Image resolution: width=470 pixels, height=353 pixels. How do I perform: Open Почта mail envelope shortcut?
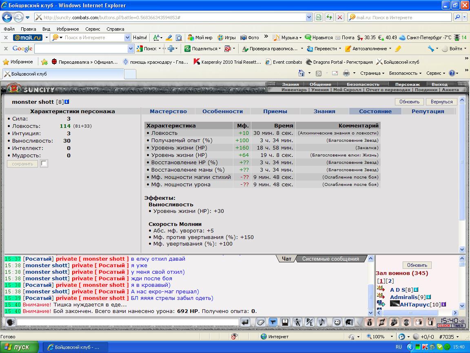point(345,38)
